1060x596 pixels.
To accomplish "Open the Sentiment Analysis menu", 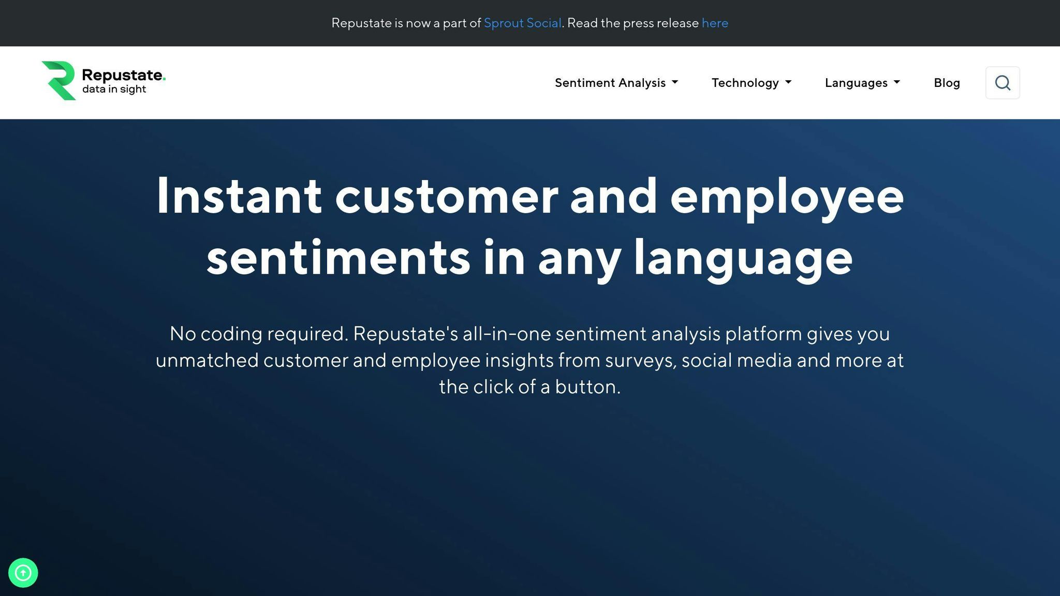I will click(610, 83).
